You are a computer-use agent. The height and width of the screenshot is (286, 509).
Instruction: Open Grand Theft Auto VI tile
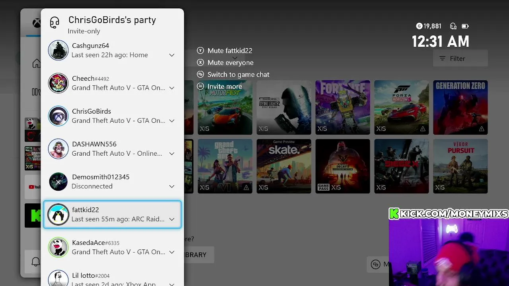225,166
